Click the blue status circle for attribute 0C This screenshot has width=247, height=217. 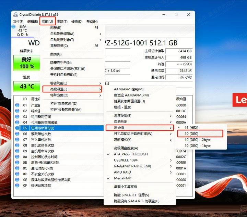17,168
